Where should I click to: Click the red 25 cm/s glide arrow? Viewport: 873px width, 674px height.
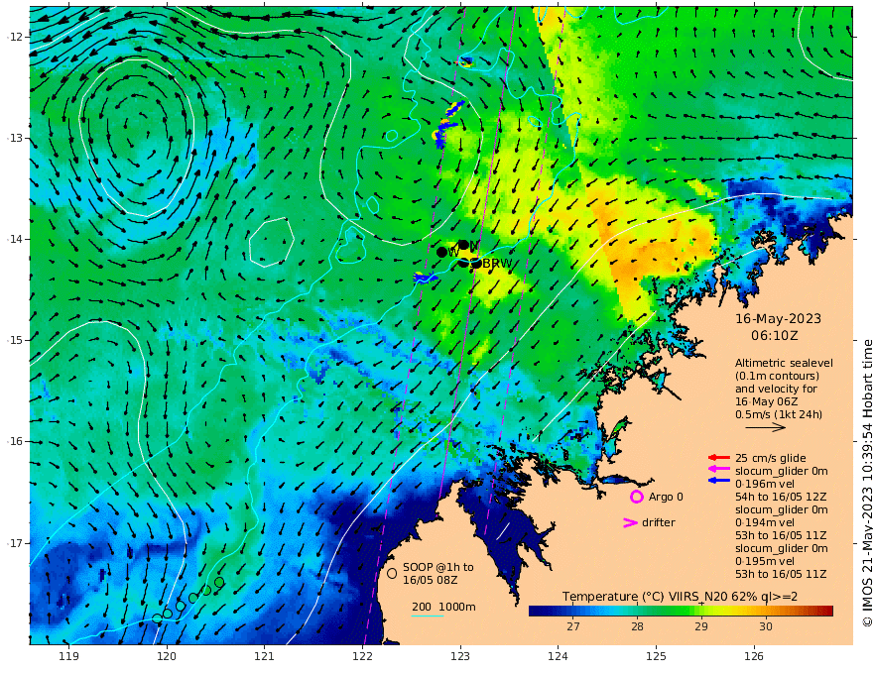click(x=719, y=458)
